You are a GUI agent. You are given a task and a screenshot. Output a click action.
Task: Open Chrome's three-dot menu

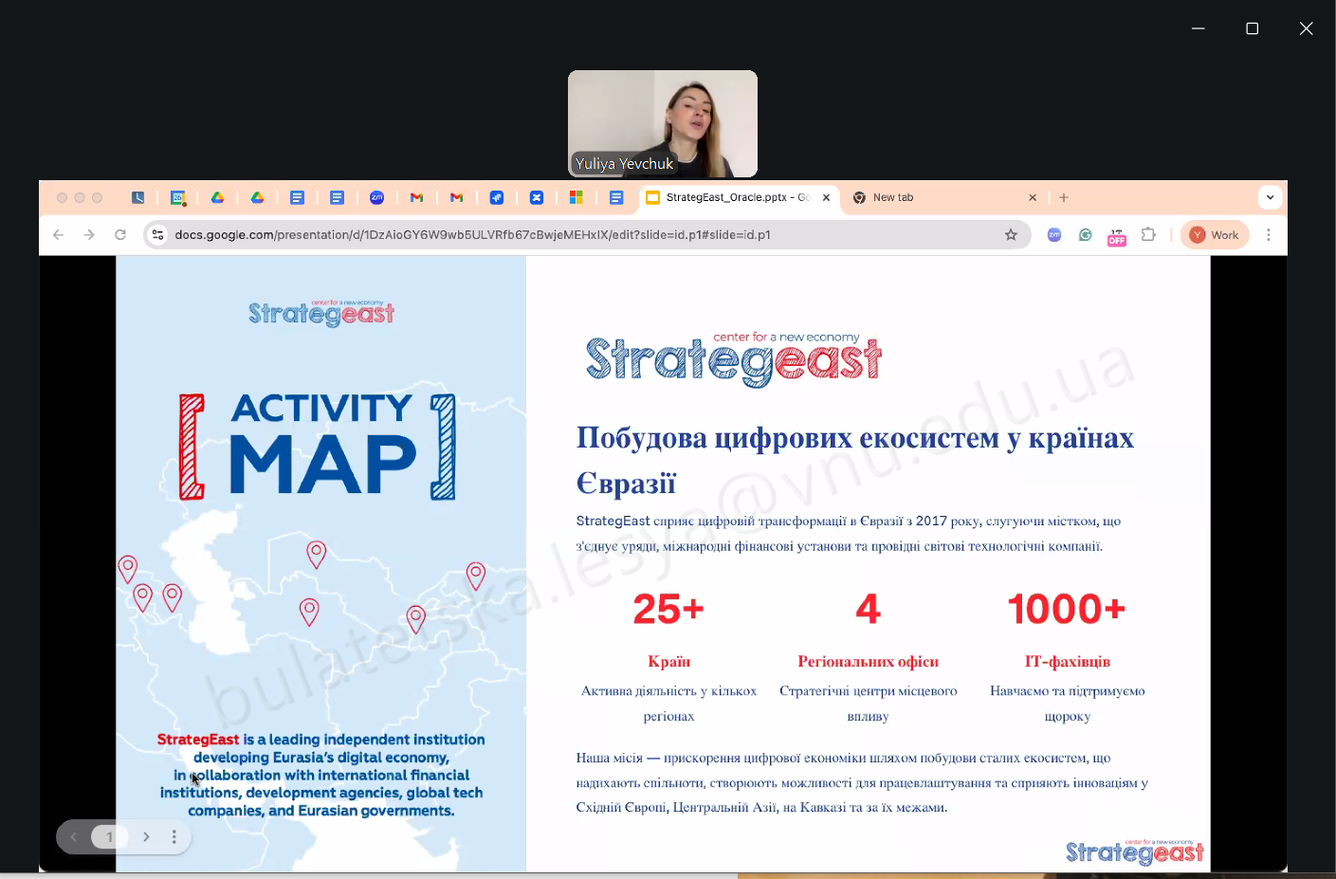(x=1269, y=235)
